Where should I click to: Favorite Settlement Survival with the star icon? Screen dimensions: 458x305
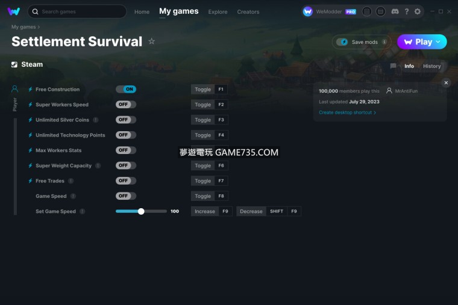pos(151,42)
